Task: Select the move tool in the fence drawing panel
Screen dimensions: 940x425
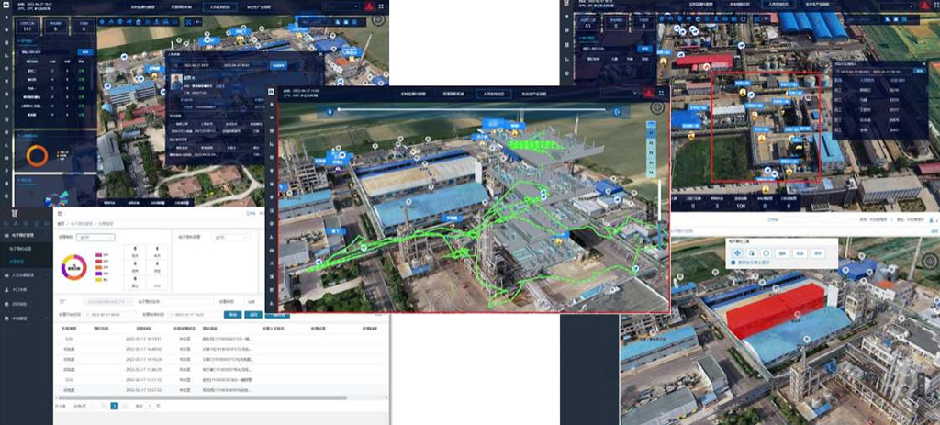Action: tap(737, 253)
